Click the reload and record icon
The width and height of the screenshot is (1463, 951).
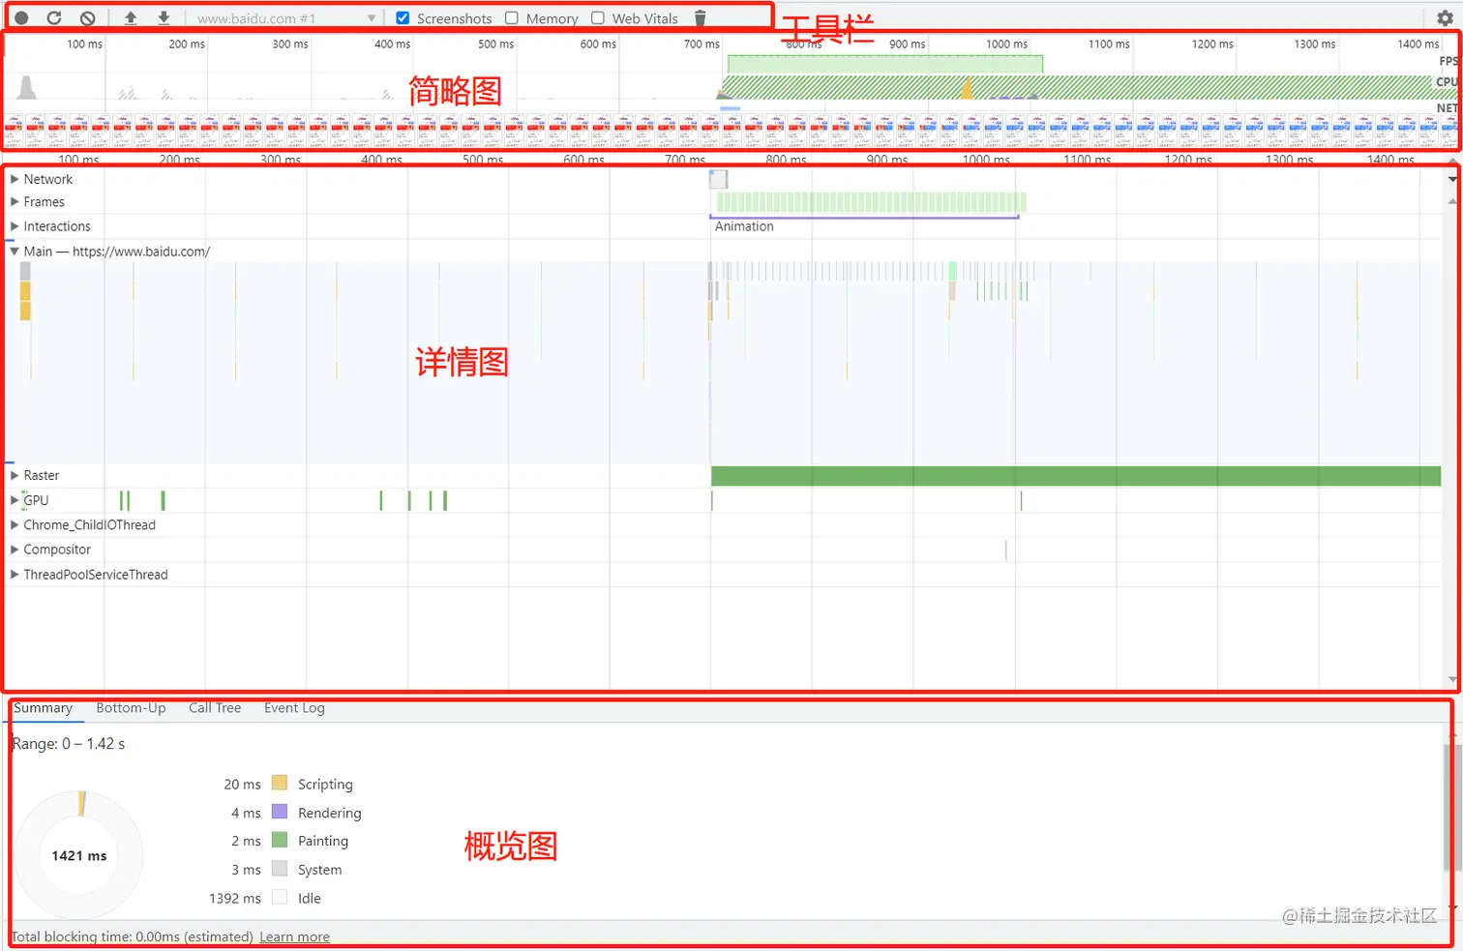pos(54,18)
